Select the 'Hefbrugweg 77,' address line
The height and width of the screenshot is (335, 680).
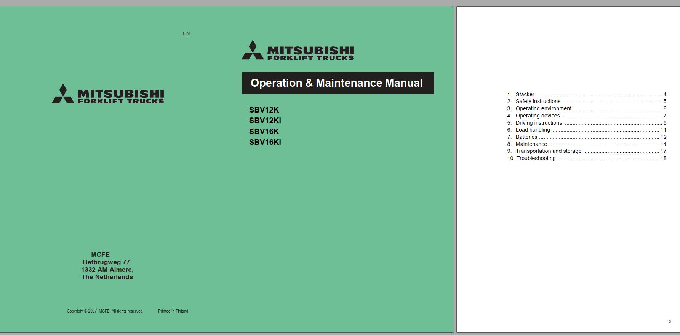click(107, 262)
